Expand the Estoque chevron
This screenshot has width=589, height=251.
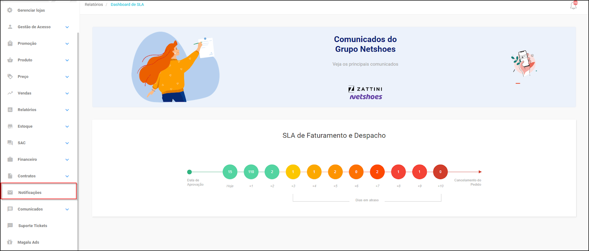click(67, 127)
